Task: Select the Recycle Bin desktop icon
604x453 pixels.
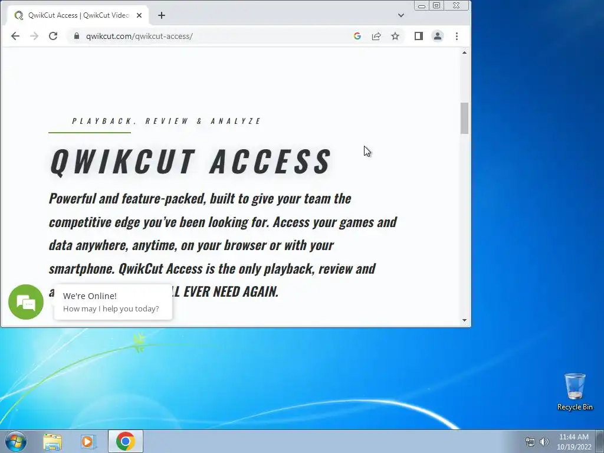Action: coord(575,392)
